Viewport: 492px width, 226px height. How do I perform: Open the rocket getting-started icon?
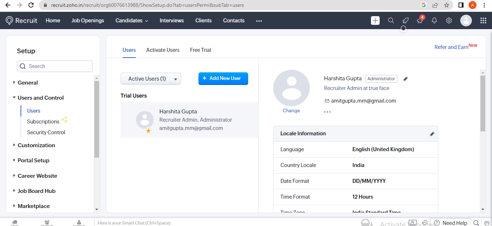pos(405,21)
